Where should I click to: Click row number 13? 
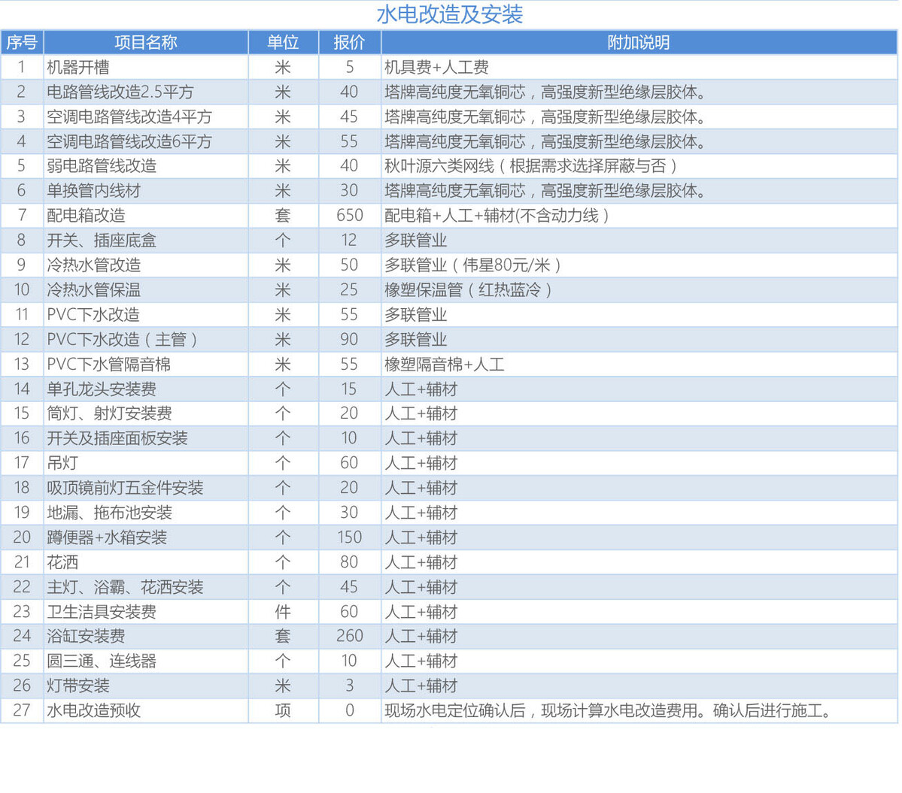pyautogui.click(x=22, y=365)
